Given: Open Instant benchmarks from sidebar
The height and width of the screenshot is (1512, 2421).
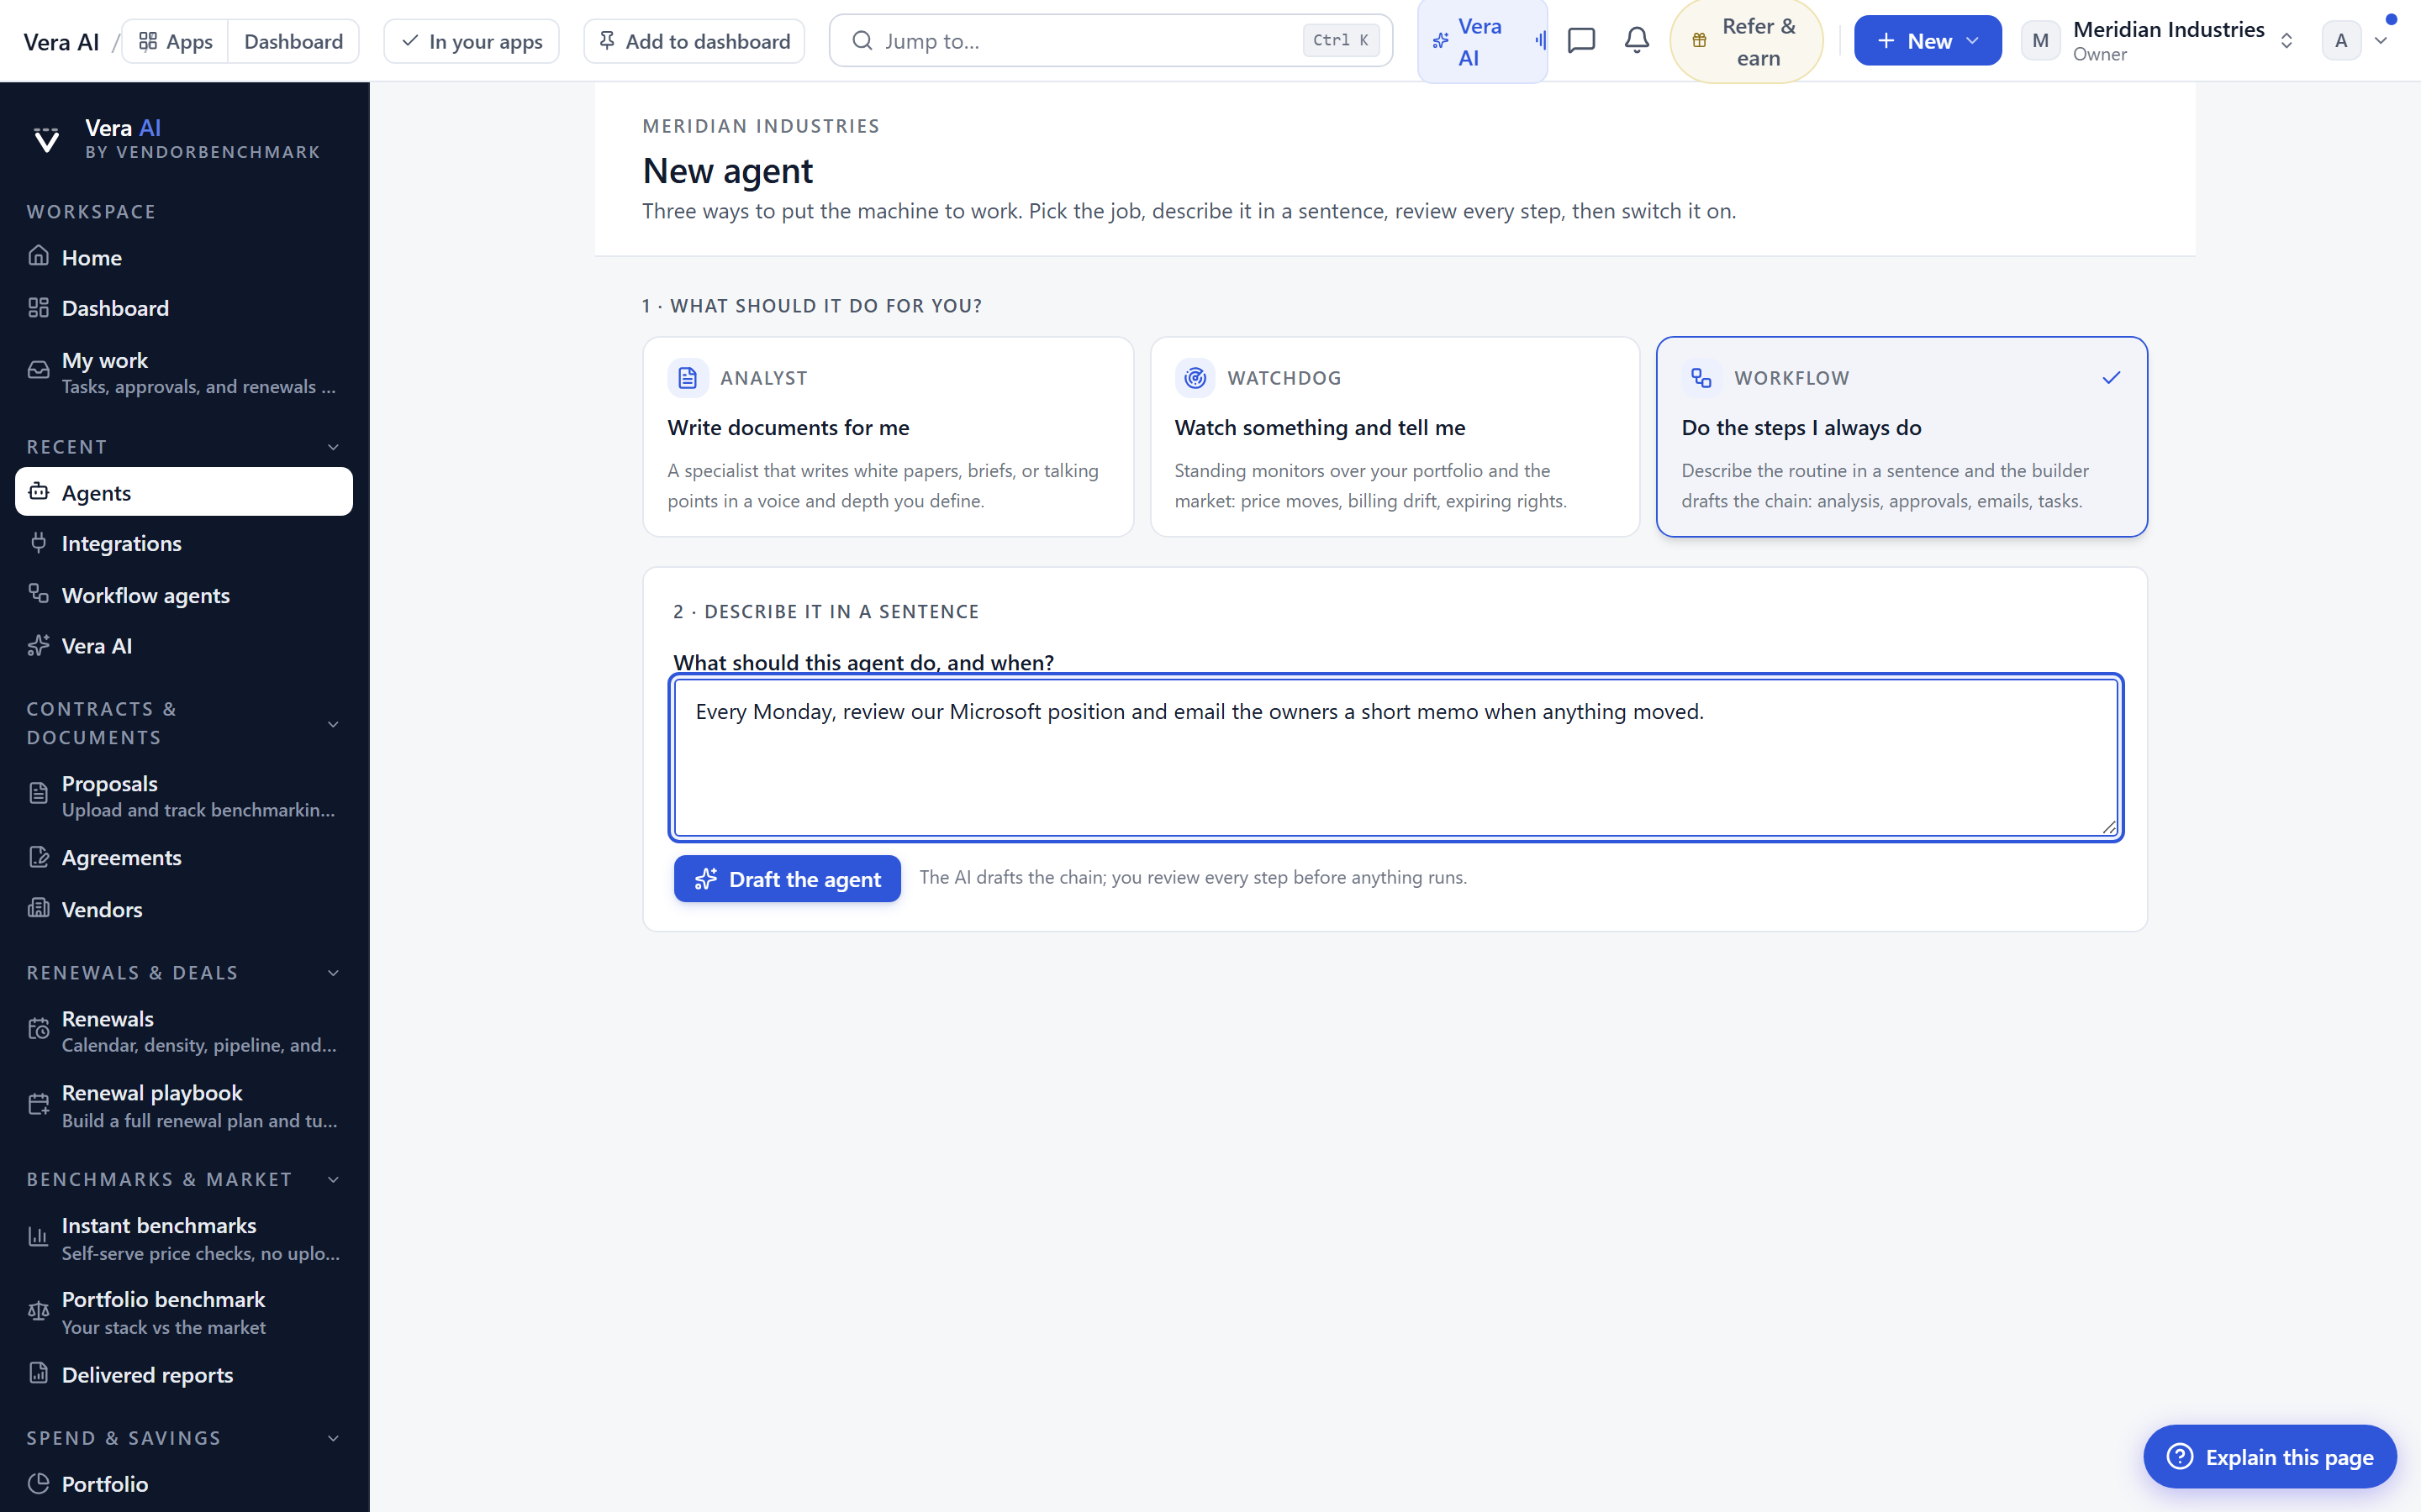Looking at the screenshot, I should point(184,1238).
